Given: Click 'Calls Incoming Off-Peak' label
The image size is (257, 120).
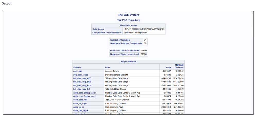Looking at the screenshot, I should click(x=116, y=104).
